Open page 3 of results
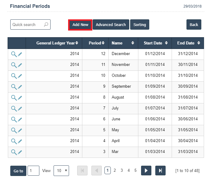 click(x=122, y=171)
